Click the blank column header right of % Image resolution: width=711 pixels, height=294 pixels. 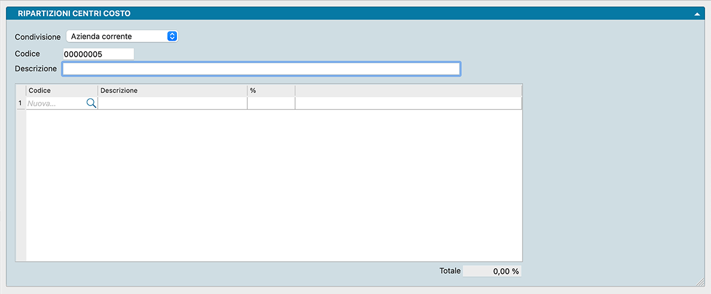pos(408,91)
